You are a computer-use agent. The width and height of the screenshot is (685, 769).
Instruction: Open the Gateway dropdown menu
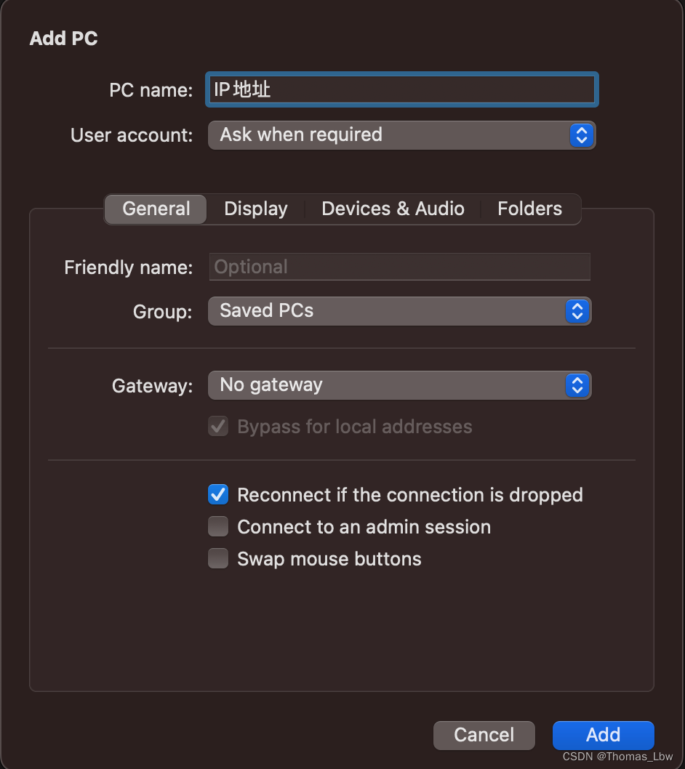399,385
